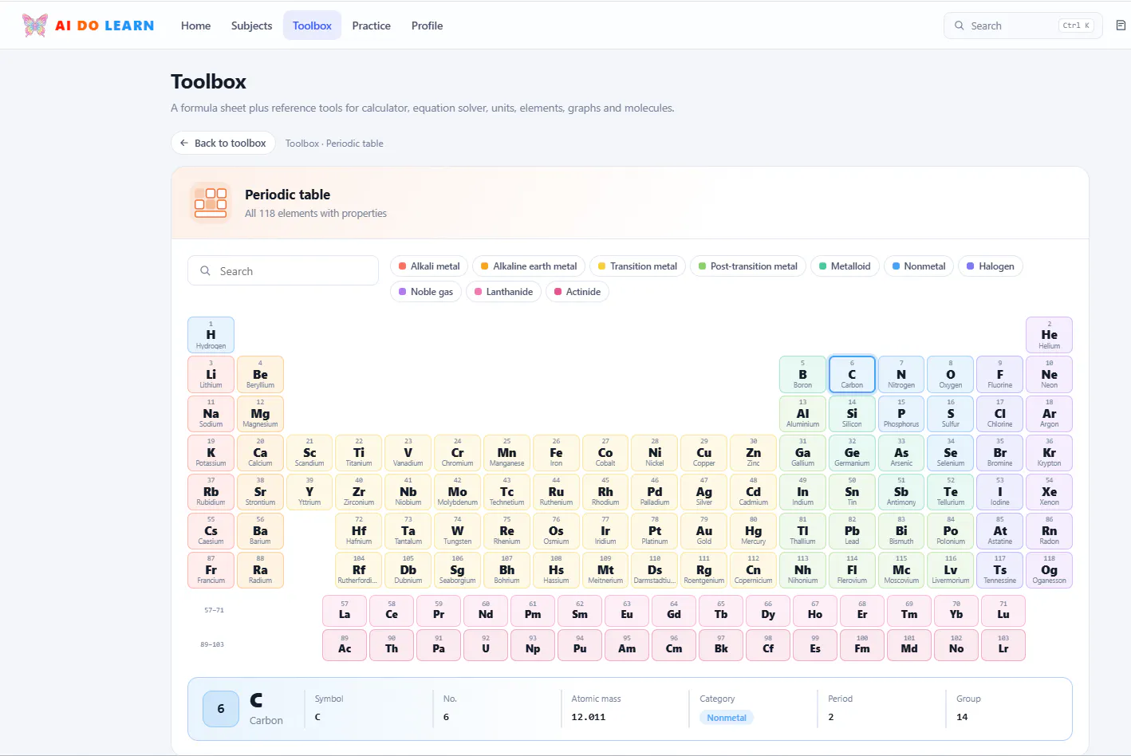
Task: Select the Lanthanum element tile
Action: [x=345, y=611]
